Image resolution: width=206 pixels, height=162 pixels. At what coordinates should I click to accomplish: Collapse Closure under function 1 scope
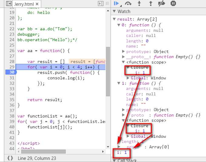pos(128,126)
